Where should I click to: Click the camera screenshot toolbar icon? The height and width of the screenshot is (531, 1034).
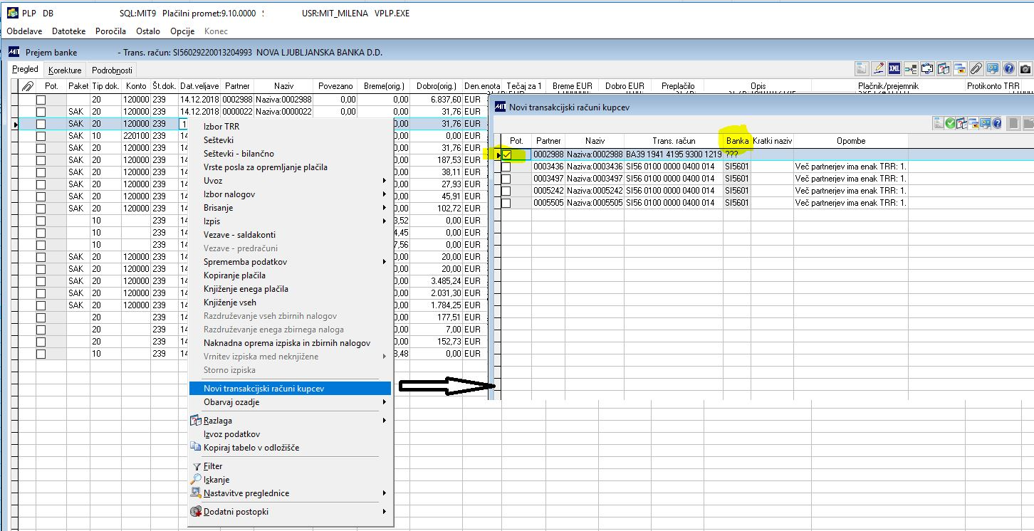tap(1025, 69)
